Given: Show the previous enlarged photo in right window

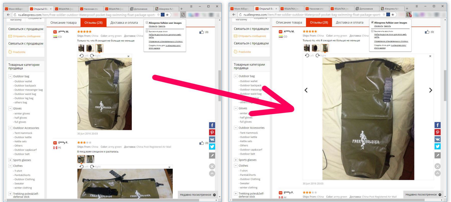Looking at the screenshot, I should pyautogui.click(x=306, y=90).
